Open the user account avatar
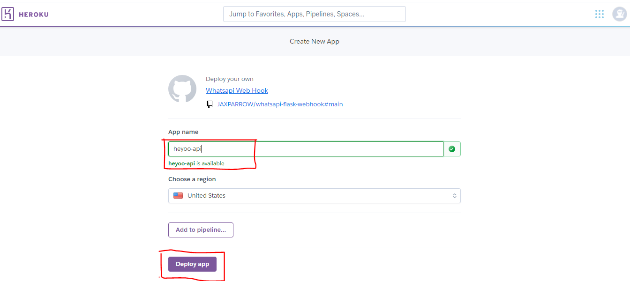630x281 pixels. click(619, 14)
